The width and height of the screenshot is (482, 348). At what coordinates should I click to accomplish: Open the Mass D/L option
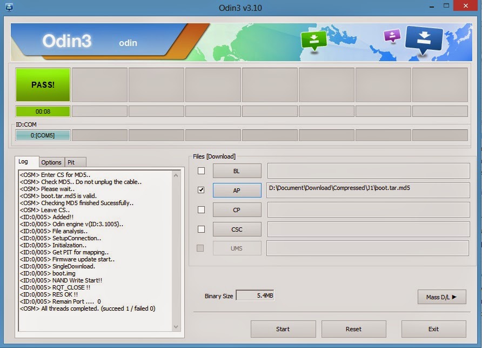click(441, 297)
